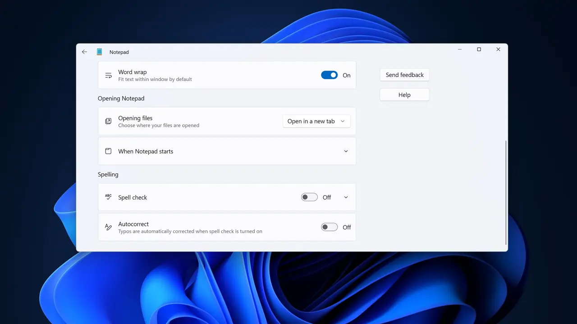This screenshot has height=324, width=577.
Task: Click the settings page vertical scrollbar
Action: pyautogui.click(x=506, y=193)
